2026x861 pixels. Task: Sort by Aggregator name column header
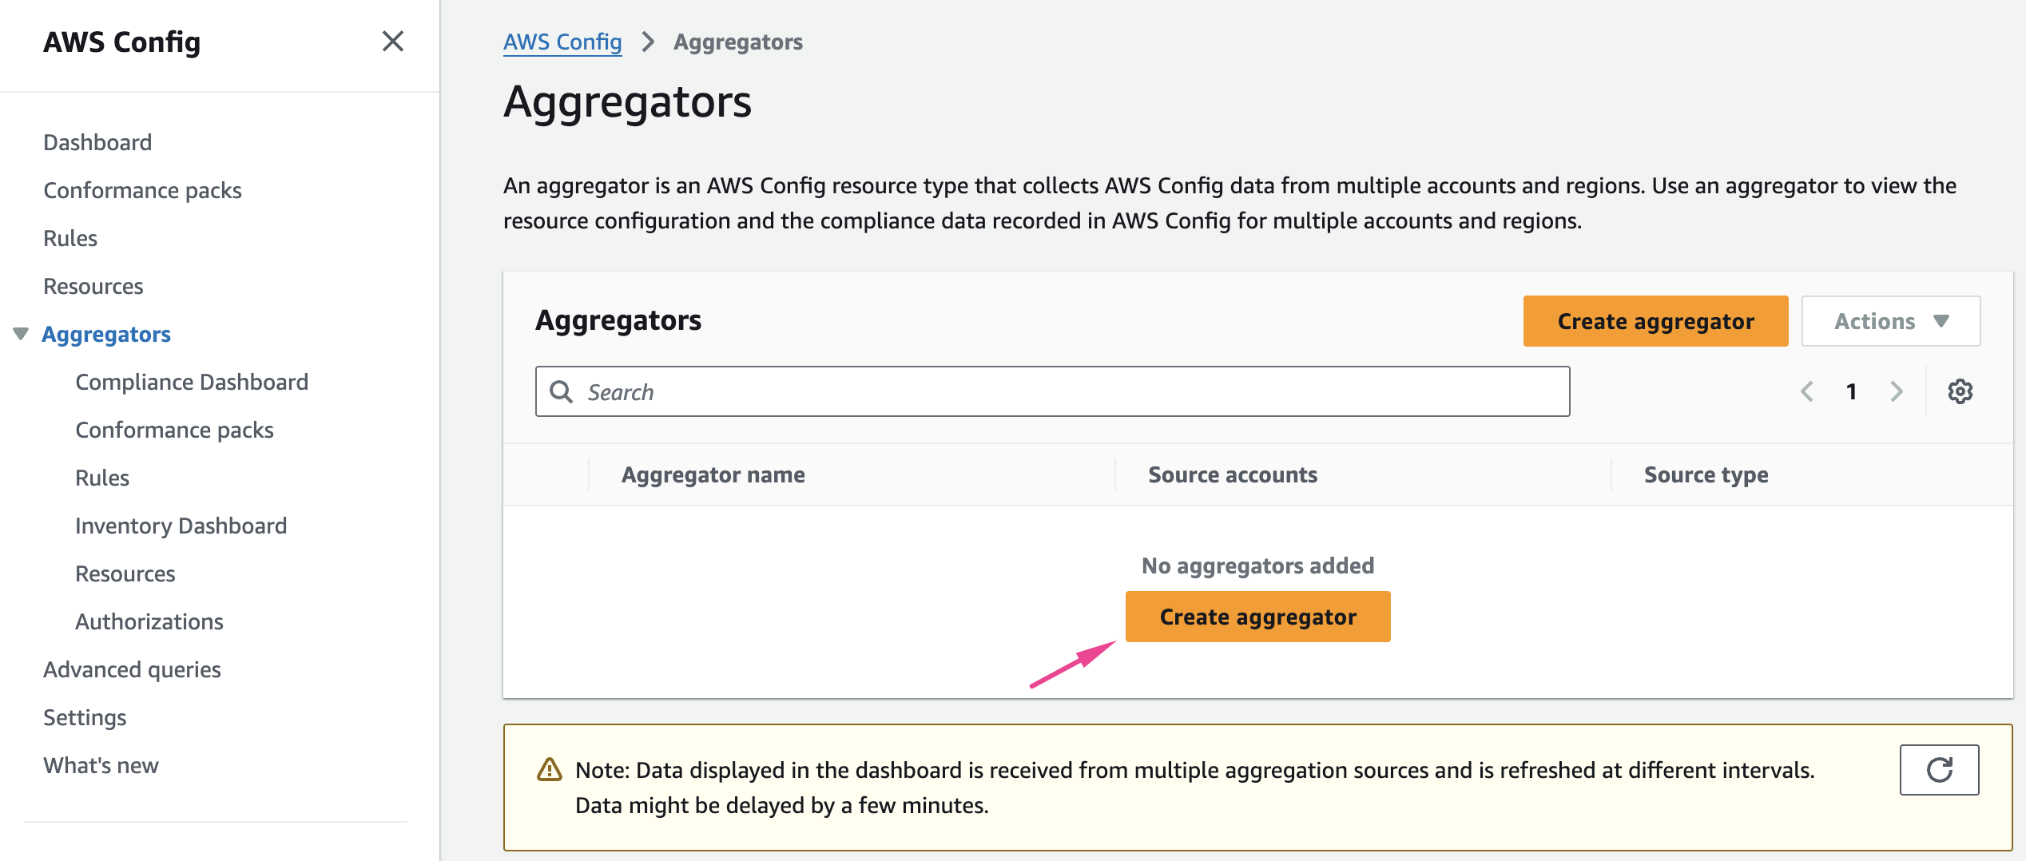pos(713,474)
